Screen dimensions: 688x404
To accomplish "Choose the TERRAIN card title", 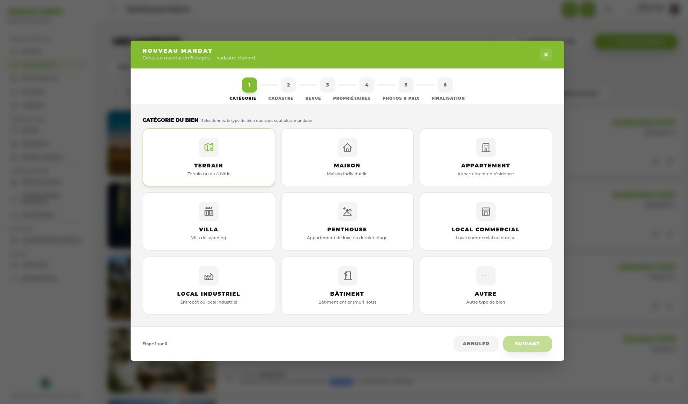I will tap(209, 166).
